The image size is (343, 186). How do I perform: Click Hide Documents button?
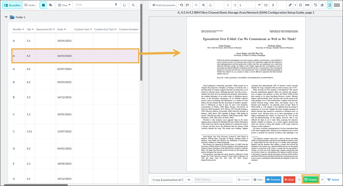(164, 5)
